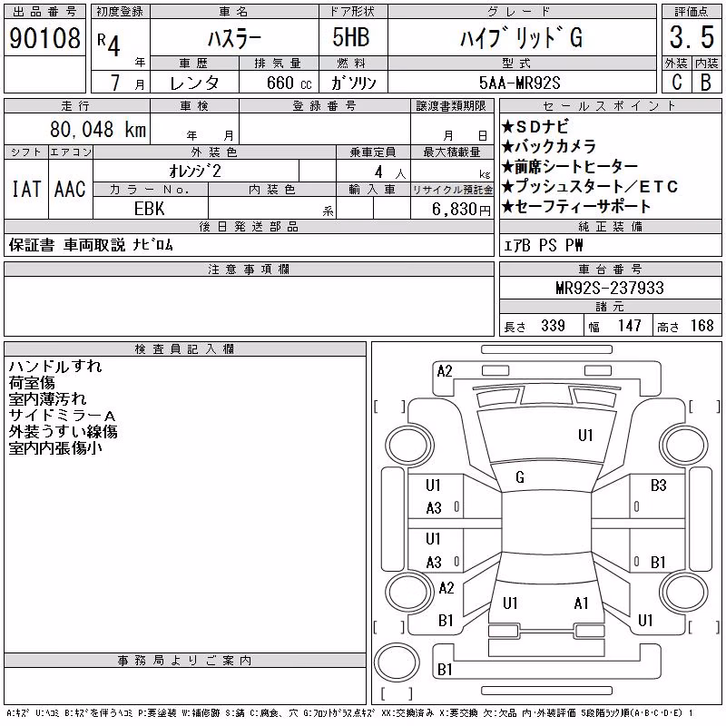Click the model code 5AA-MR92S
This screenshot has height=726, width=726.
pos(519,83)
